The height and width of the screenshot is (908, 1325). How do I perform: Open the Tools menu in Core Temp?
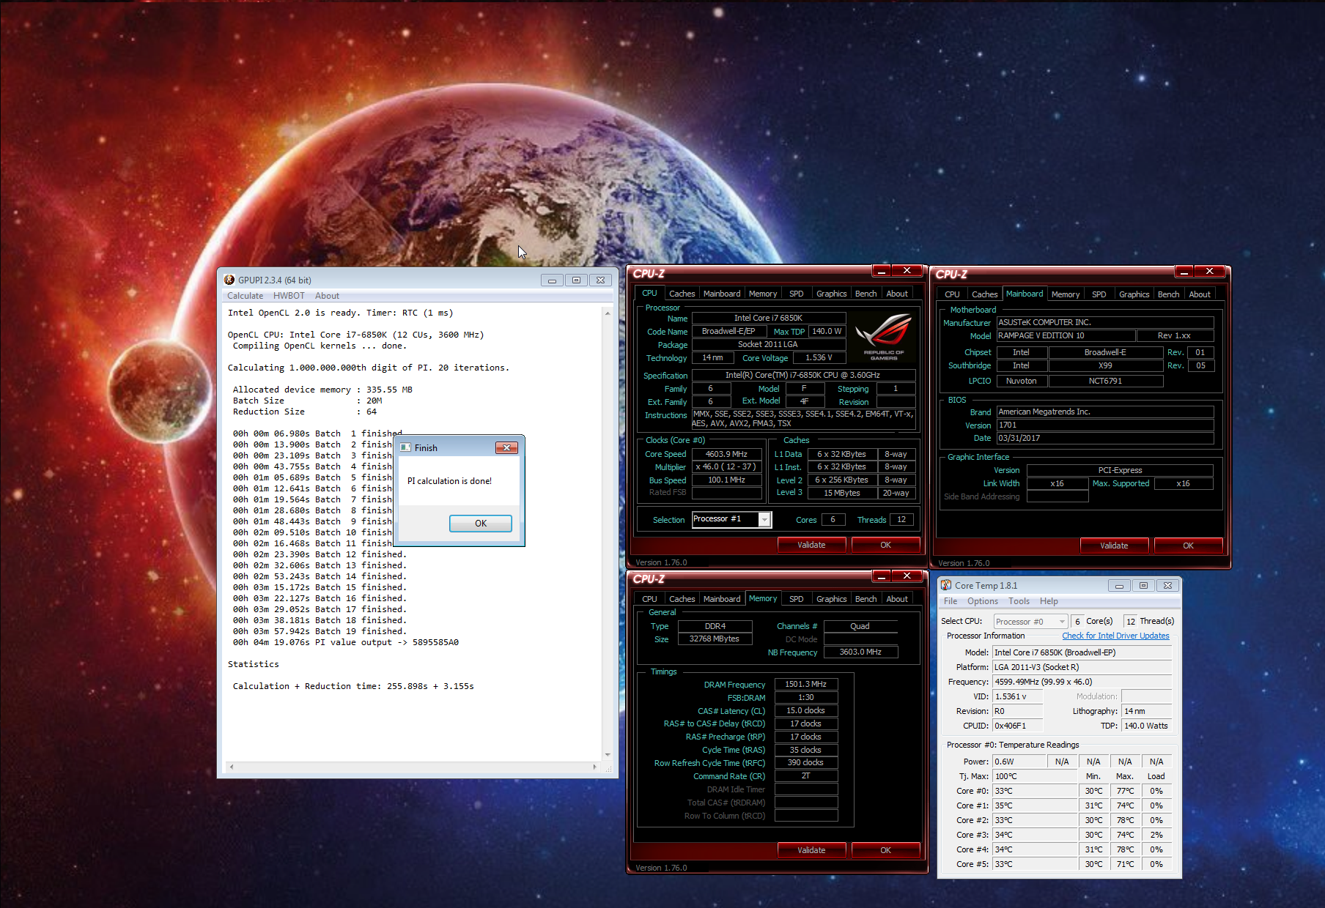[1019, 601]
